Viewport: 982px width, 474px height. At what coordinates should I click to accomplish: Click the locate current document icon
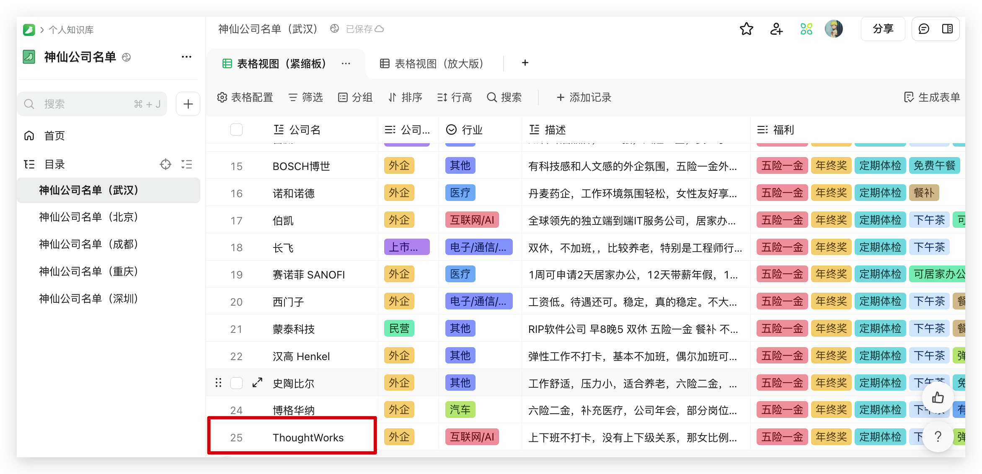click(165, 165)
